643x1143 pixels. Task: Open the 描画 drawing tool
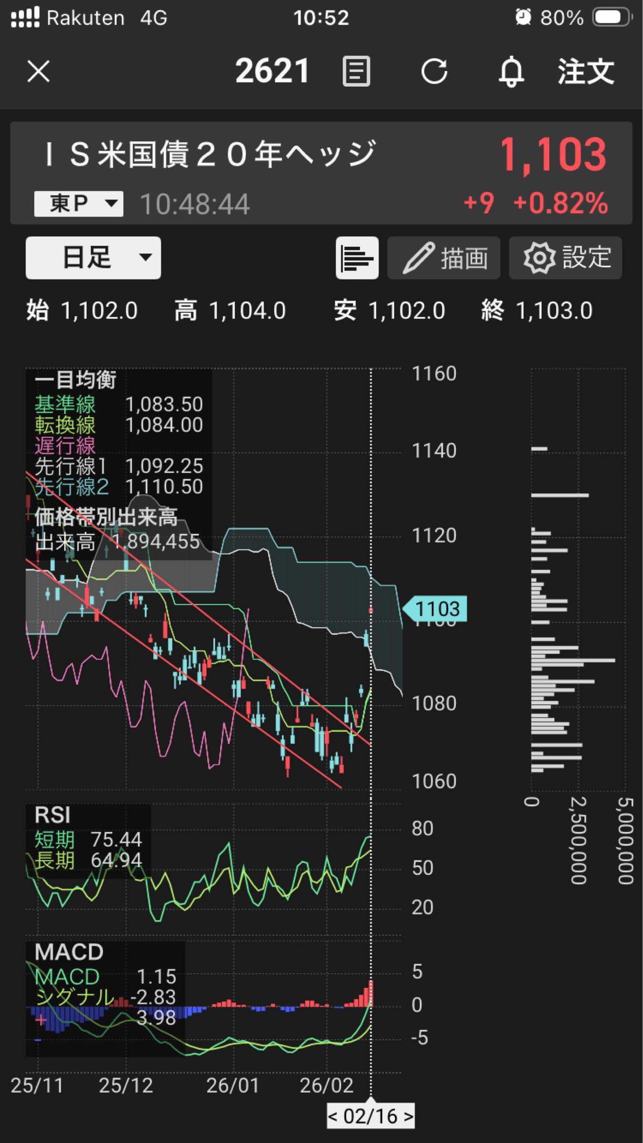pyautogui.click(x=444, y=258)
